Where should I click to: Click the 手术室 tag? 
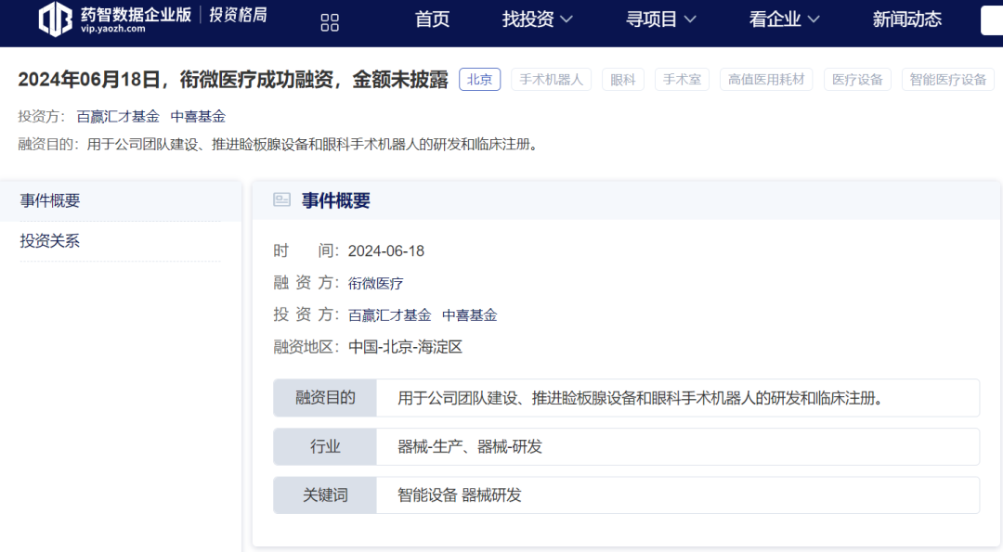tap(682, 80)
